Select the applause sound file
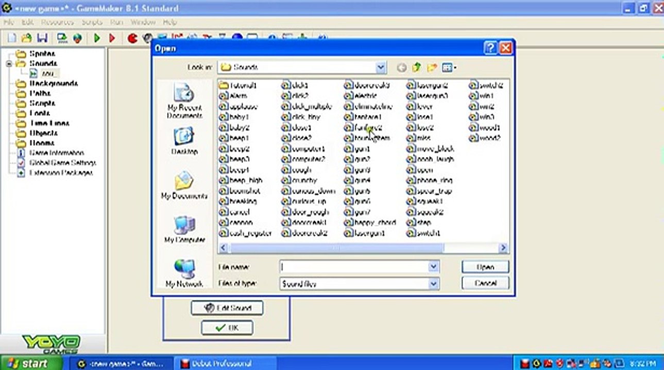This screenshot has height=370, width=664. coord(238,106)
